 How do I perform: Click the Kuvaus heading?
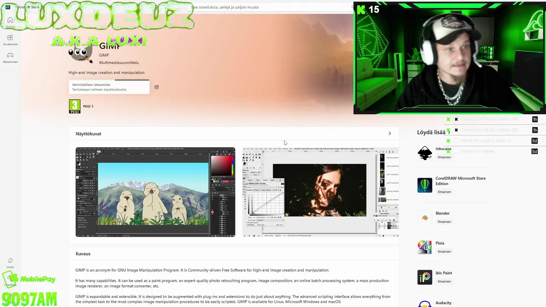pos(83,254)
